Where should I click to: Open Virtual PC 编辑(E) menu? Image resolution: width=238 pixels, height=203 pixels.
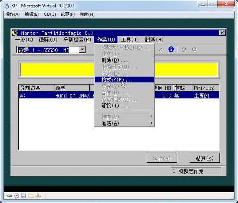coord(32,14)
